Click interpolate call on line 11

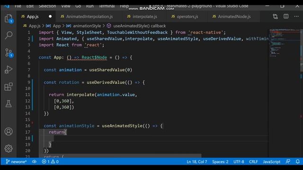tap(80, 94)
